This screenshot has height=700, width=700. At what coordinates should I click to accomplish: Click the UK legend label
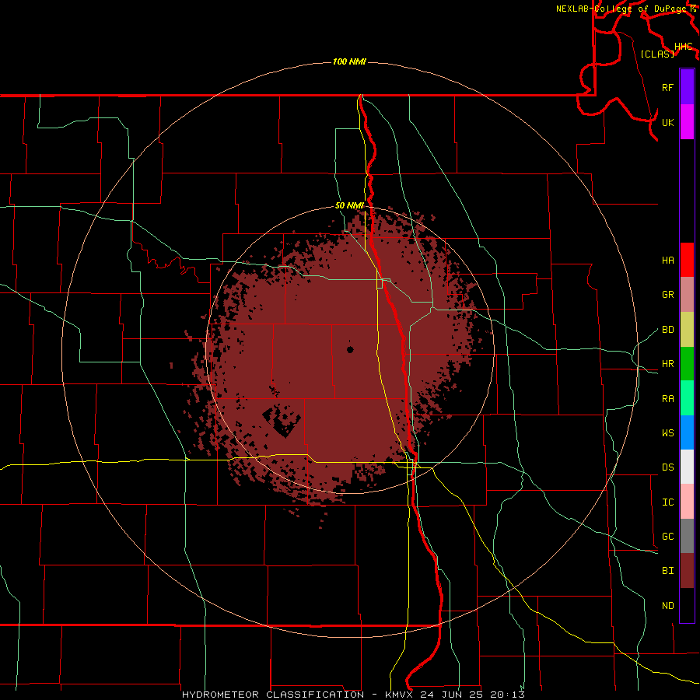(x=667, y=122)
